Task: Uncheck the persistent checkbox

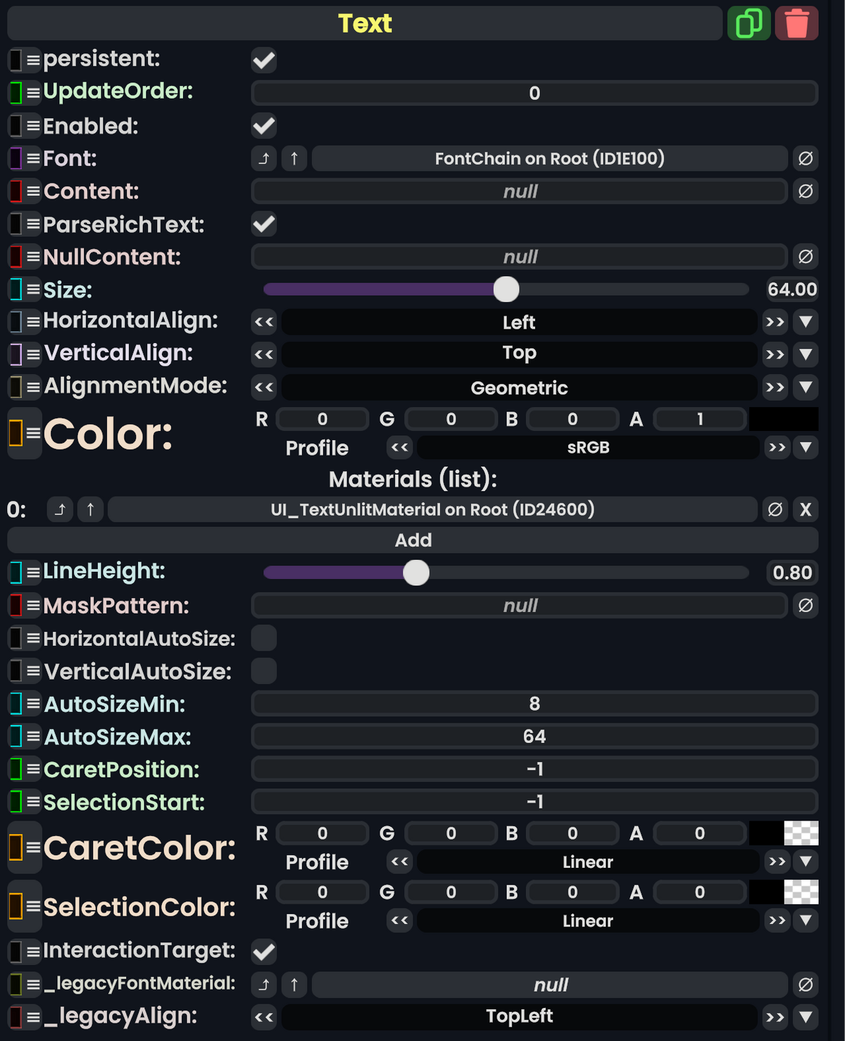Action: click(263, 61)
